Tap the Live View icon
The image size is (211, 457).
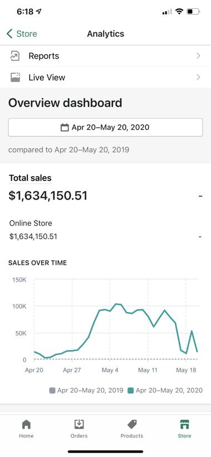pyautogui.click(x=15, y=77)
